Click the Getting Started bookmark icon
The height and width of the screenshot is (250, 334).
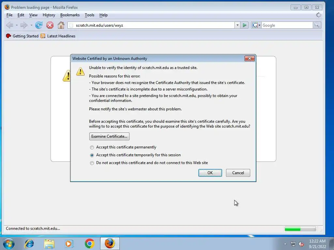8,36
